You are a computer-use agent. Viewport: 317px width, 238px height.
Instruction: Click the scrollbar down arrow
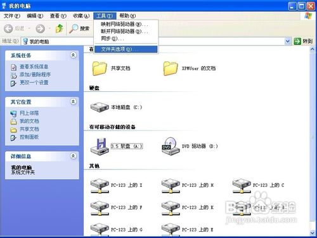(313, 233)
